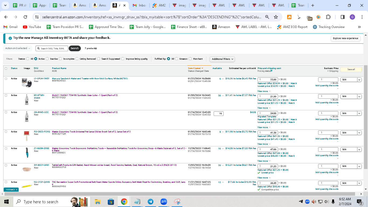Expand the Additional filters dropdown

click(x=222, y=59)
